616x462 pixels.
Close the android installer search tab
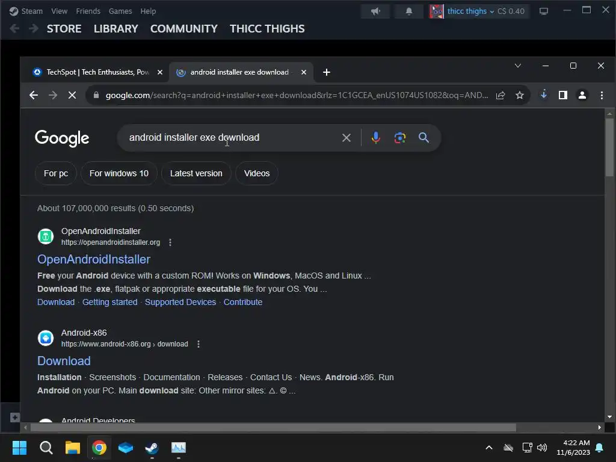pos(304,72)
